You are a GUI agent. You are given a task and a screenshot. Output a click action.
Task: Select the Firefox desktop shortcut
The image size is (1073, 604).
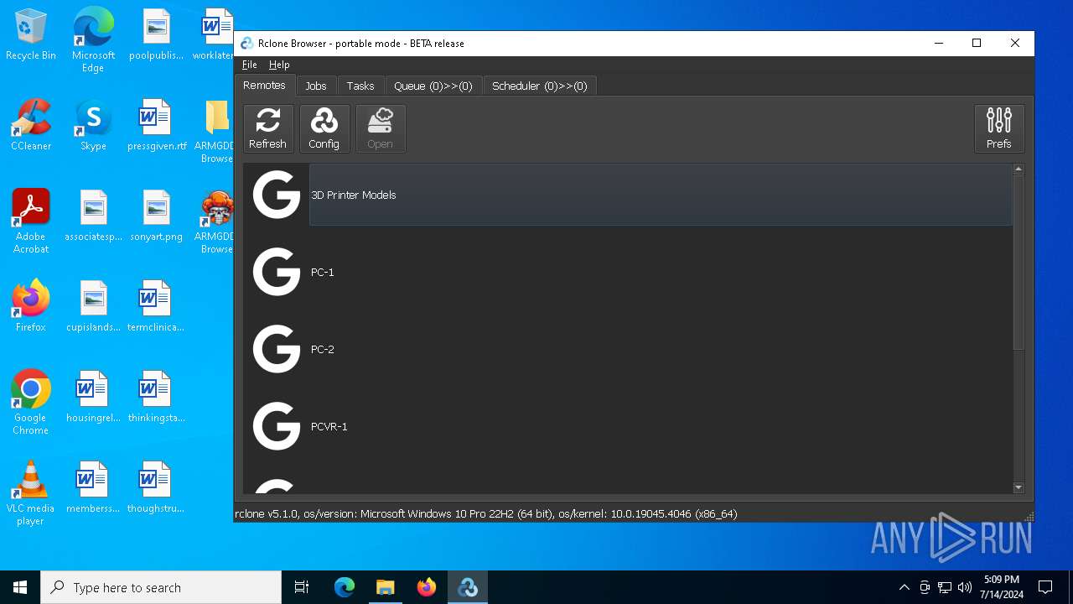coord(31,306)
